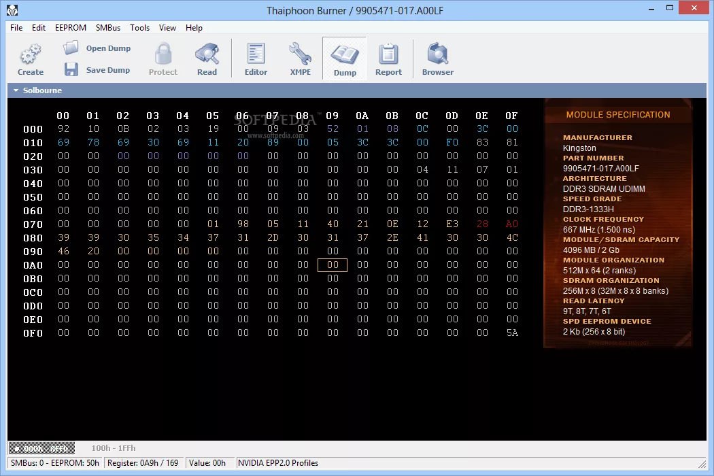Screen dimensions: 714x476
Task: Click byte 89 in row 010
Action: pos(273,143)
